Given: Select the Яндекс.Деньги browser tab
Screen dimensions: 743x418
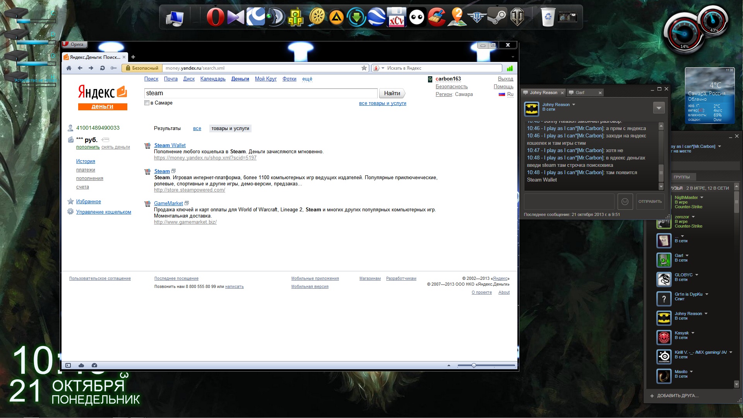Looking at the screenshot, I should 95,57.
